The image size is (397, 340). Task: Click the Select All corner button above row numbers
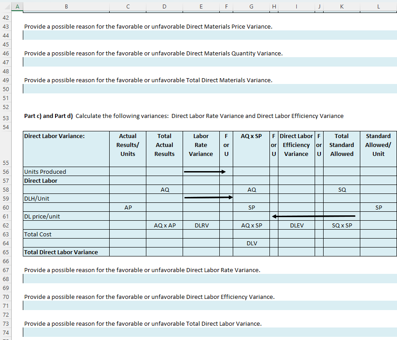tap(6, 6)
